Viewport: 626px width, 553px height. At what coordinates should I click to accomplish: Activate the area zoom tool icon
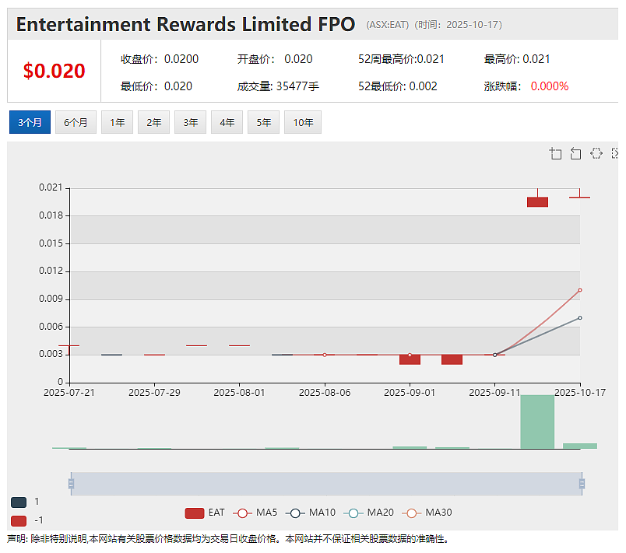[x=555, y=153]
